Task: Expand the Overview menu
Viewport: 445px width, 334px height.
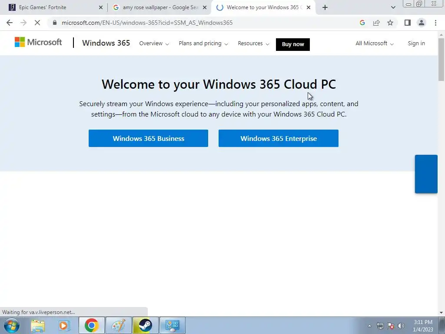Action: coord(154,43)
